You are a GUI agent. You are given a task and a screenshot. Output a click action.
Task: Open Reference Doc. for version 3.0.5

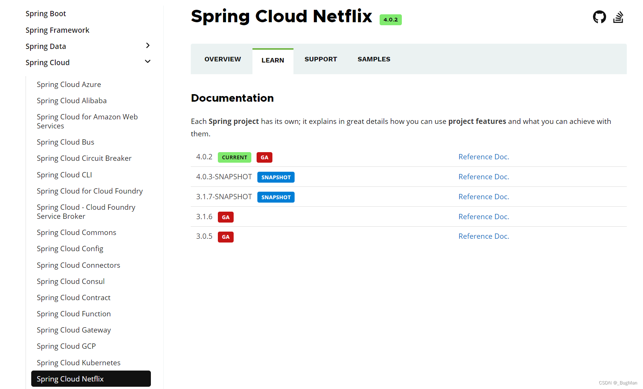coord(484,236)
